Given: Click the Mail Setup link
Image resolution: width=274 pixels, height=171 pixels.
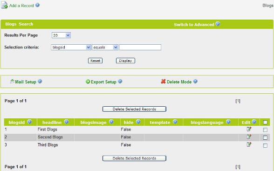Looking at the screenshot, I should pyautogui.click(x=26, y=82).
